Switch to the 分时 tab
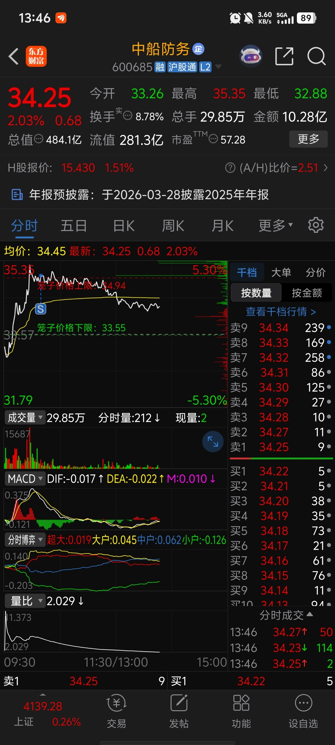335x745 pixels. [x=25, y=226]
